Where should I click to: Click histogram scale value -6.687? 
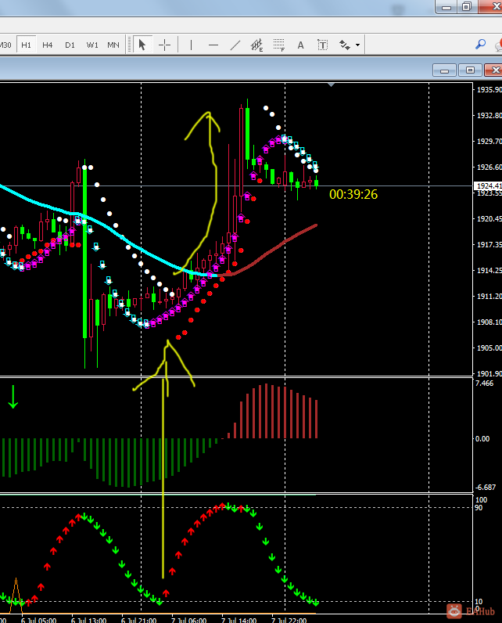[x=486, y=487]
